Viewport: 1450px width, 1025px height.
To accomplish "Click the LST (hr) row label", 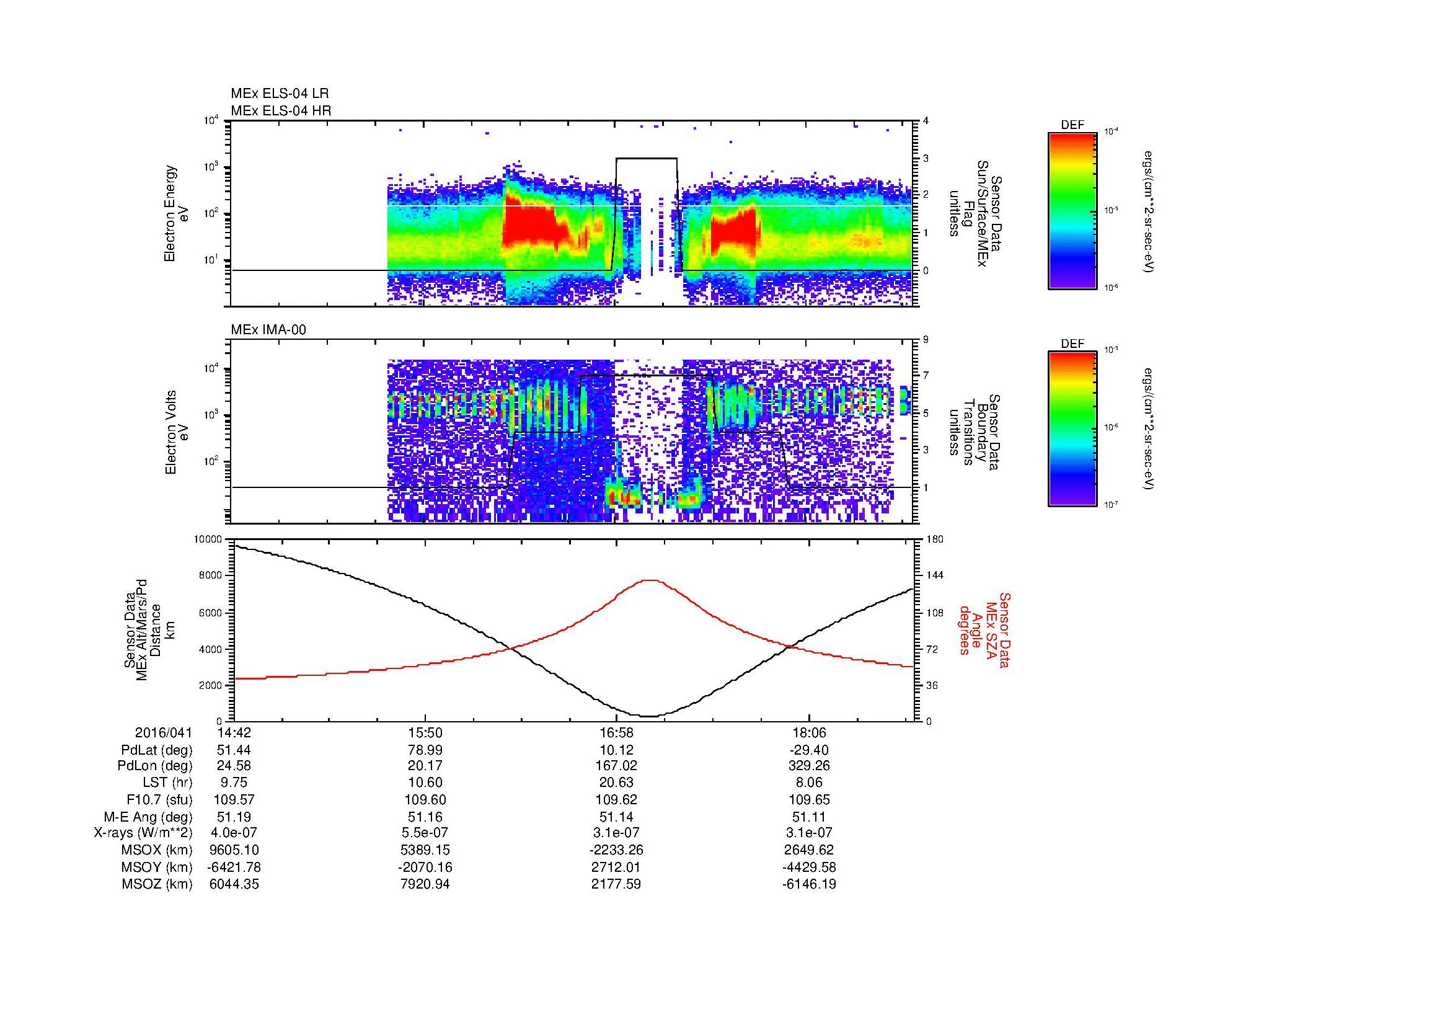I will click(x=167, y=783).
